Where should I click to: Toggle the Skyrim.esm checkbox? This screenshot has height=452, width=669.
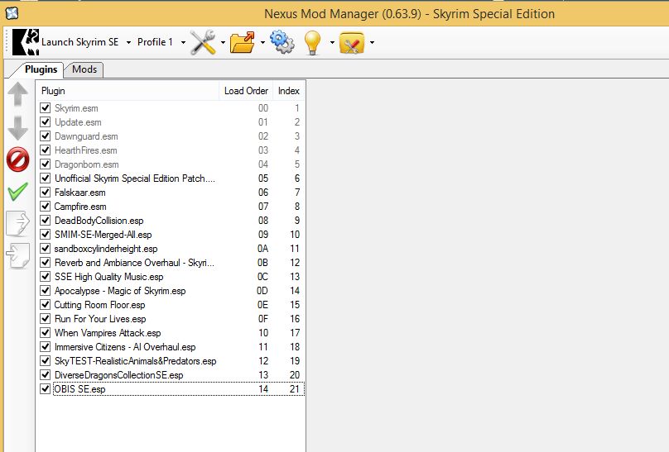pyautogui.click(x=46, y=108)
